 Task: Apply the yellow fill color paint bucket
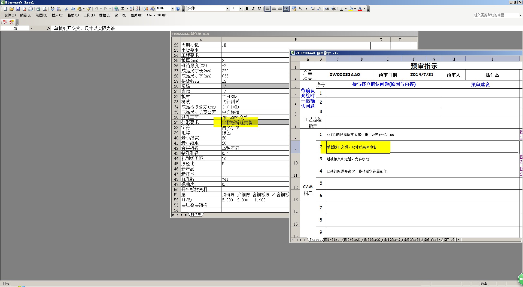(x=351, y=9)
